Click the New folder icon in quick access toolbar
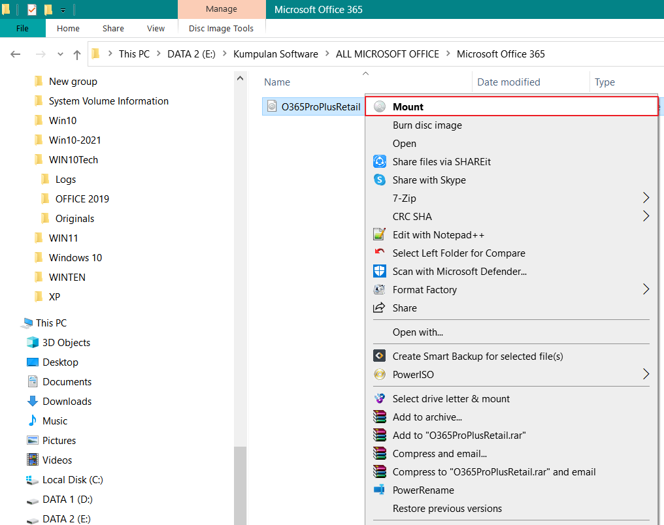 point(49,9)
